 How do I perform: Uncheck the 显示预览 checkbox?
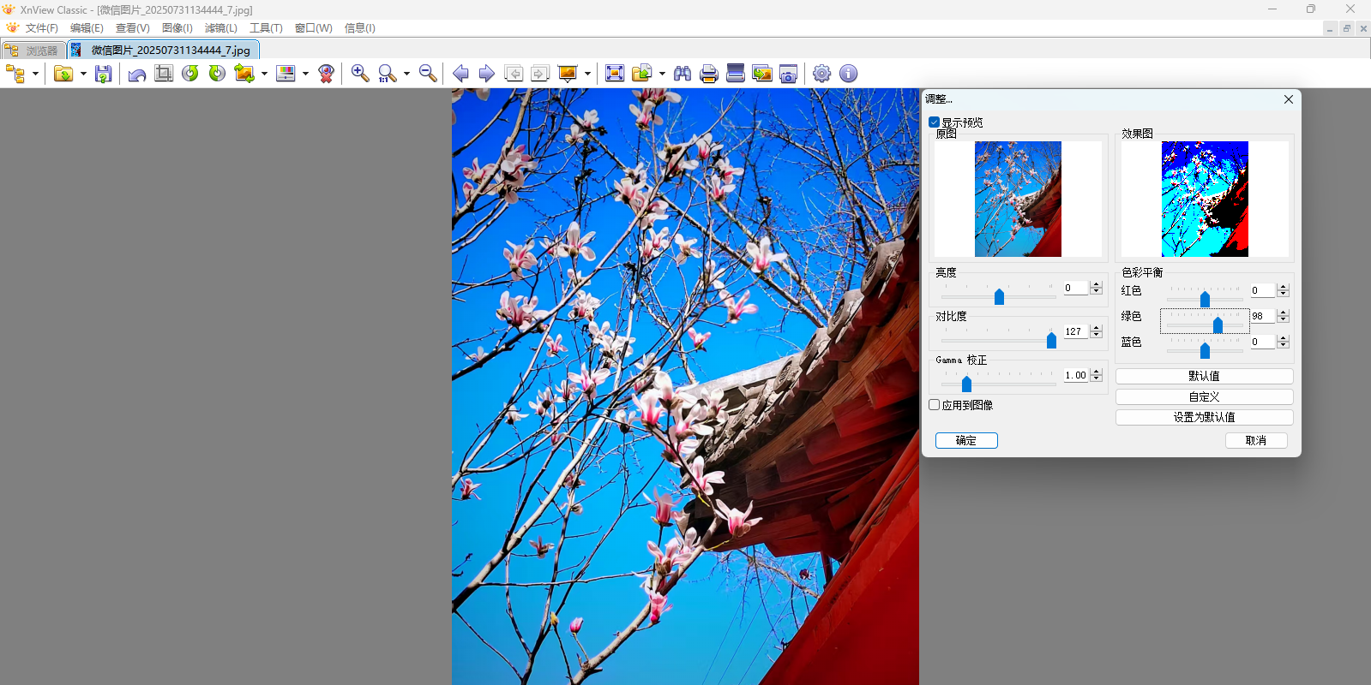pos(935,122)
